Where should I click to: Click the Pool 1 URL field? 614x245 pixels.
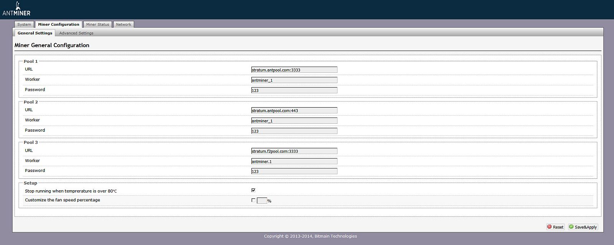(294, 70)
